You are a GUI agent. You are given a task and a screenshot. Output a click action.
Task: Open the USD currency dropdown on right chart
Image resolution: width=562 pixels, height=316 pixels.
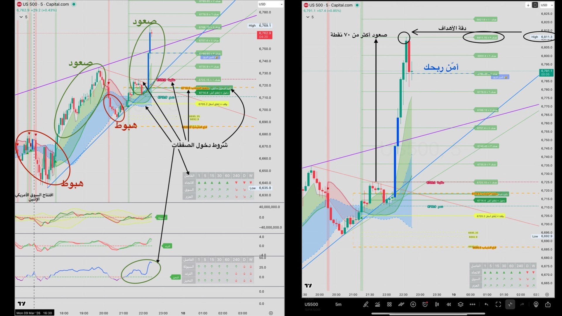546,5
